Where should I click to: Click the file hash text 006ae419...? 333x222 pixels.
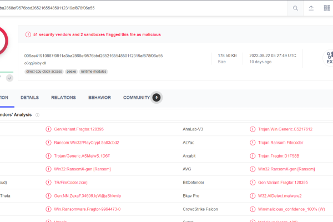(93, 56)
